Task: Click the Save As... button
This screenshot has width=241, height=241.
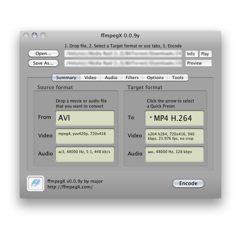Action: 43,63
